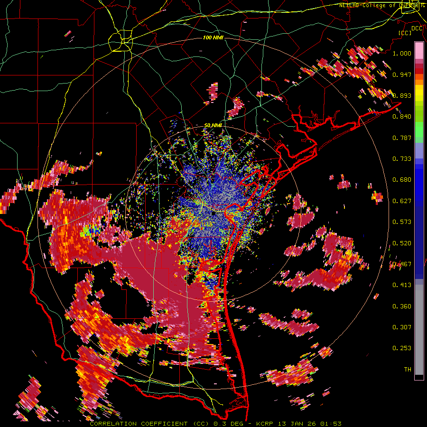Select the 0.733 legend value
This screenshot has width=427, height=427.
(x=402, y=159)
